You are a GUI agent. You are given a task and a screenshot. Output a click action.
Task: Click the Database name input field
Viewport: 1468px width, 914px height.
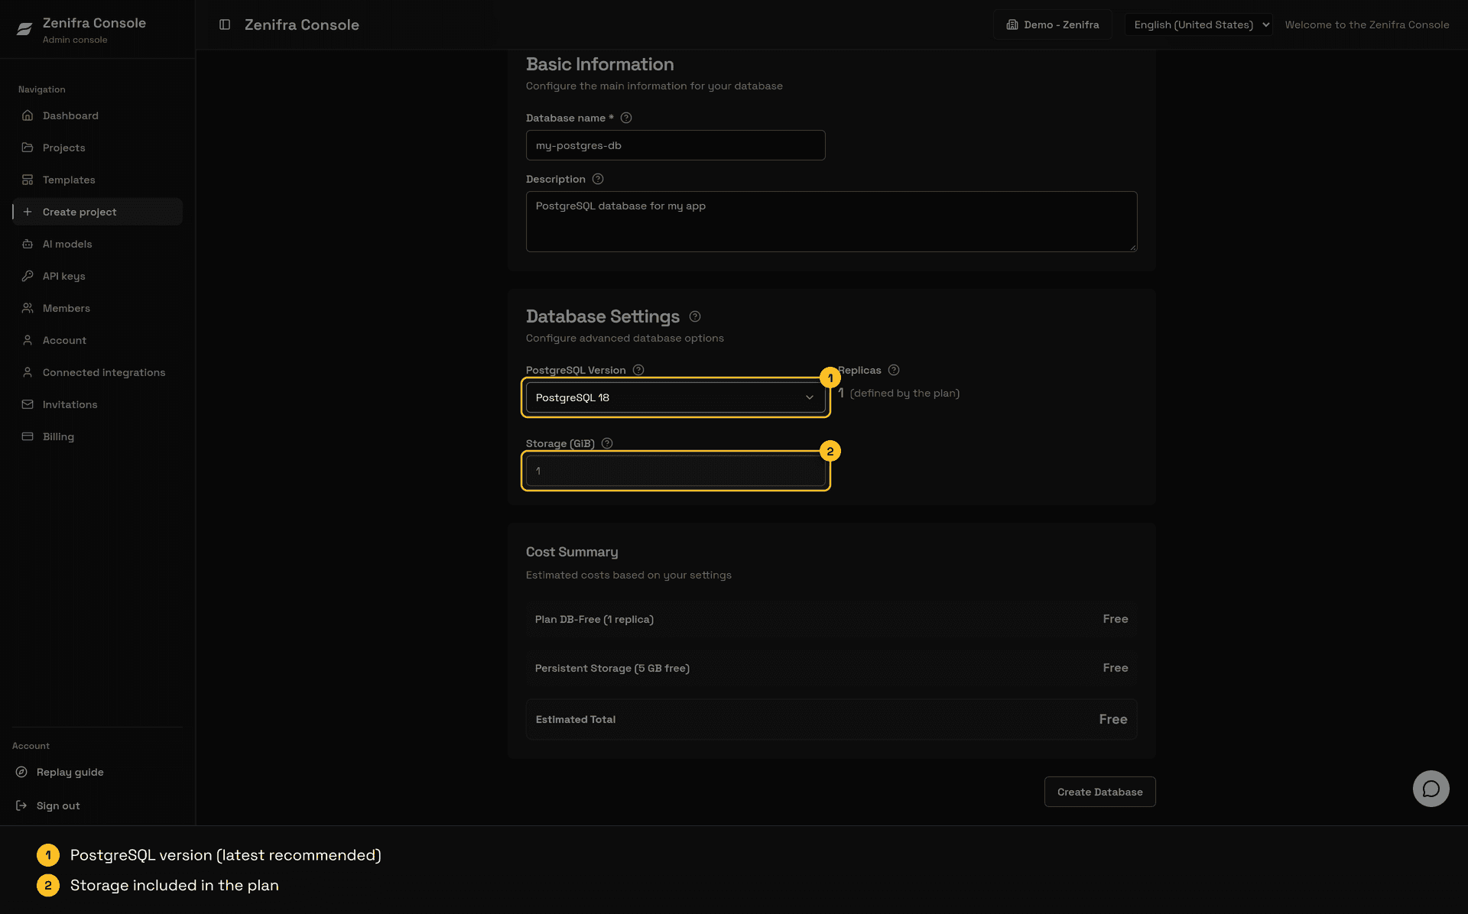[675, 145]
